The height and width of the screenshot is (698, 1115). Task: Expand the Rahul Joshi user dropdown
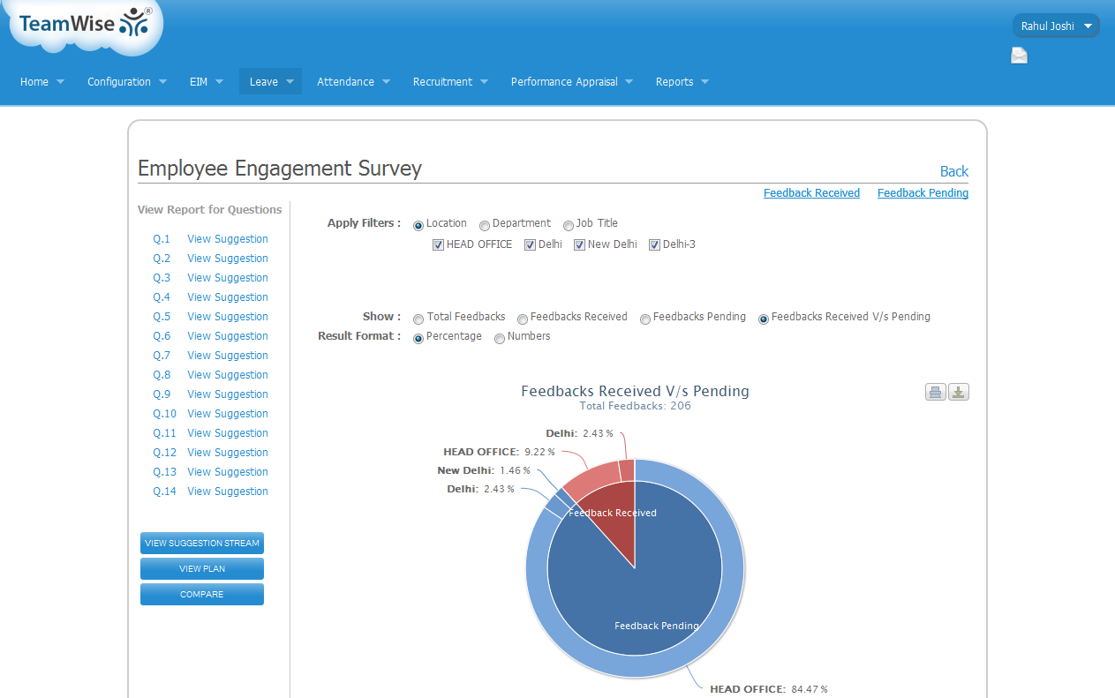1056,26
